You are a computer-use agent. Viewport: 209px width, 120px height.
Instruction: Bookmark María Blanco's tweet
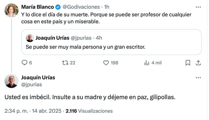pyautogui.click(x=188, y=63)
